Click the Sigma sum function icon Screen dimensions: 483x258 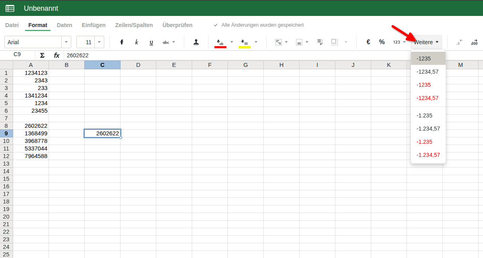(42, 55)
